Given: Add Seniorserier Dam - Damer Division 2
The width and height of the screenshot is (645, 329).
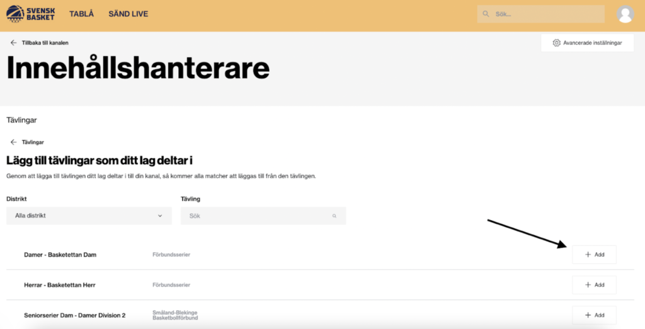Looking at the screenshot, I should click(594, 315).
